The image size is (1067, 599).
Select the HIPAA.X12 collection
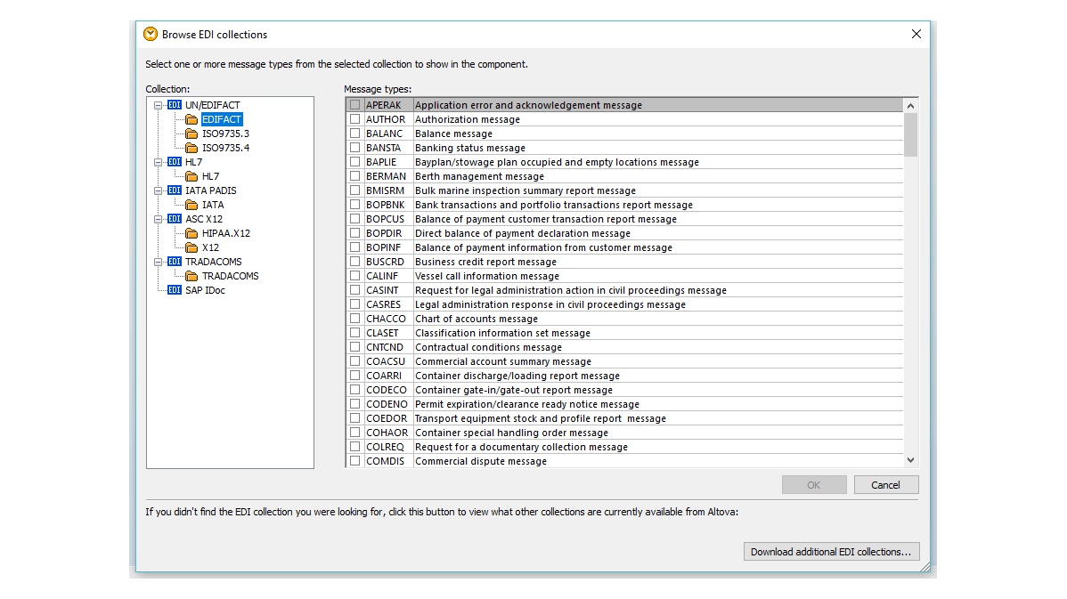pyautogui.click(x=226, y=234)
